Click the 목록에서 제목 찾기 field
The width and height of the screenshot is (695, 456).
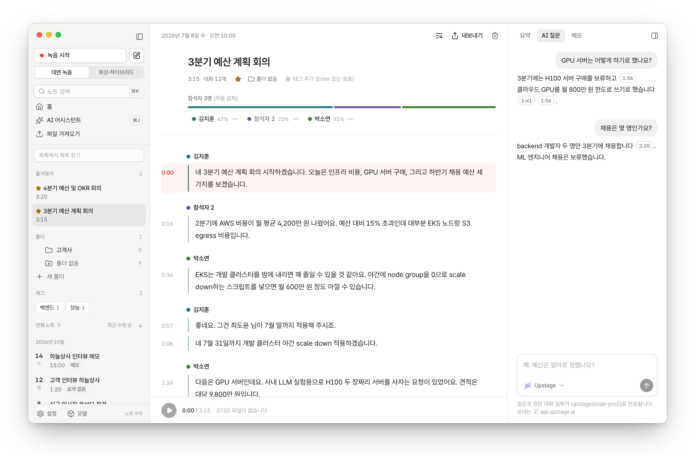point(89,155)
